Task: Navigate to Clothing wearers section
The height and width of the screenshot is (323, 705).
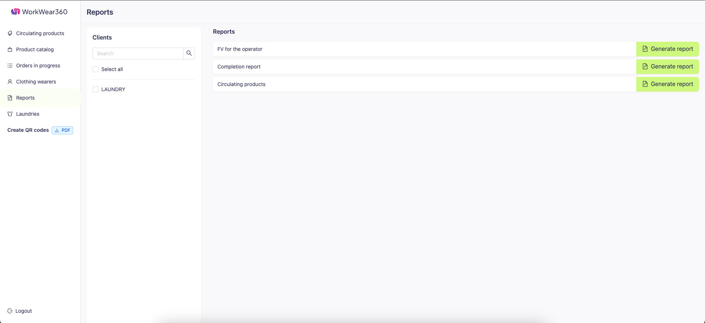Action: point(36,82)
